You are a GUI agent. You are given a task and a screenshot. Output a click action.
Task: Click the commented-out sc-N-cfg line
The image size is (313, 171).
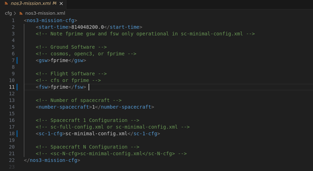coord(111,154)
